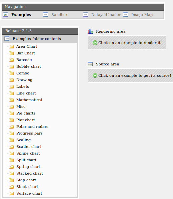Open the Stacked chart folder
Screen dimensions: 173x199
[30, 173]
